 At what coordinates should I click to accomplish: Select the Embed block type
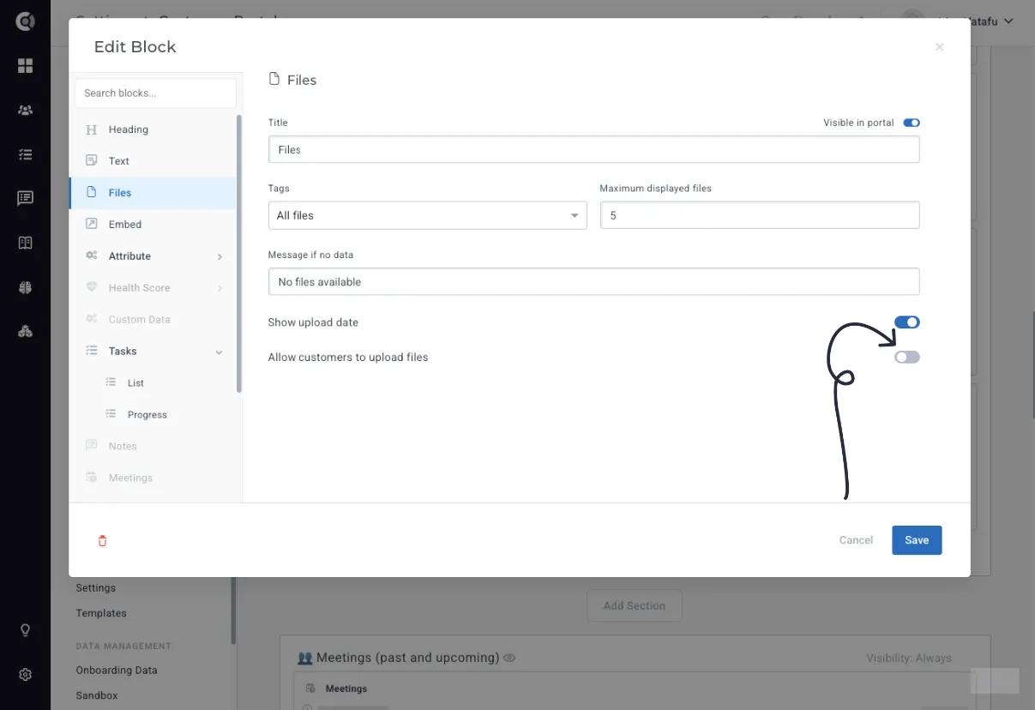point(153,225)
